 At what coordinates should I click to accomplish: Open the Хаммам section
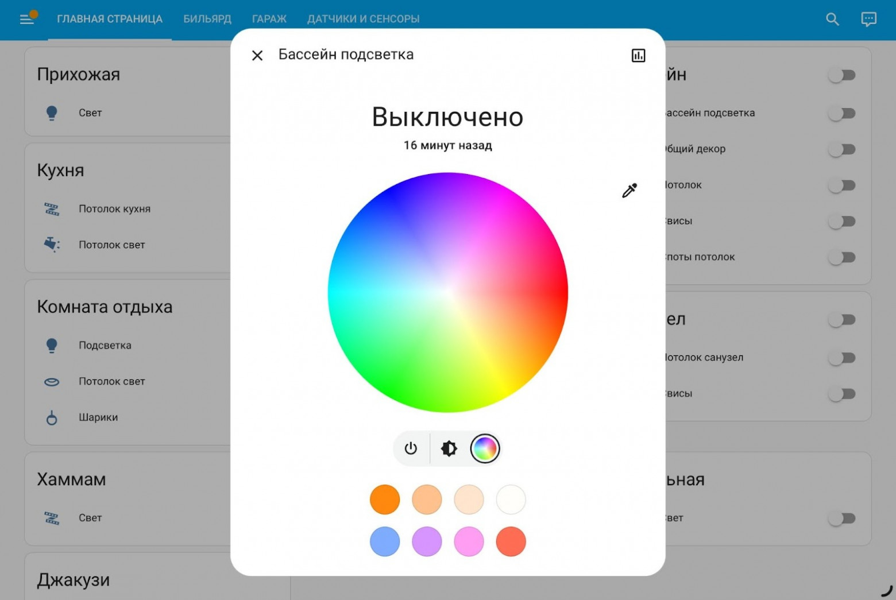tap(71, 479)
